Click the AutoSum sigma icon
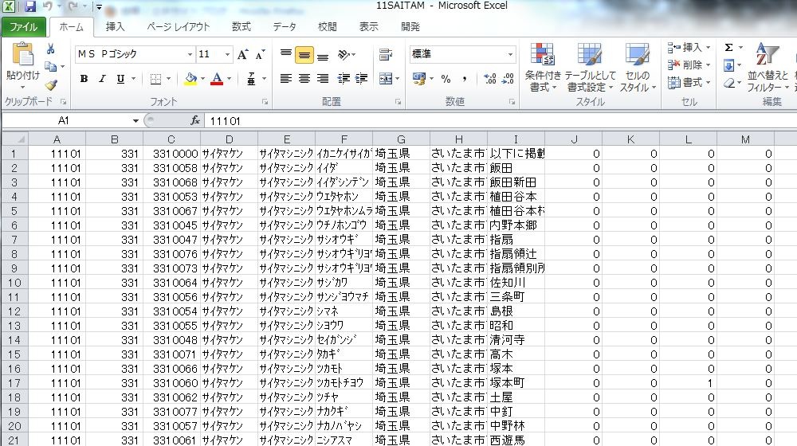Screen dimensions: 797x446 (729, 47)
